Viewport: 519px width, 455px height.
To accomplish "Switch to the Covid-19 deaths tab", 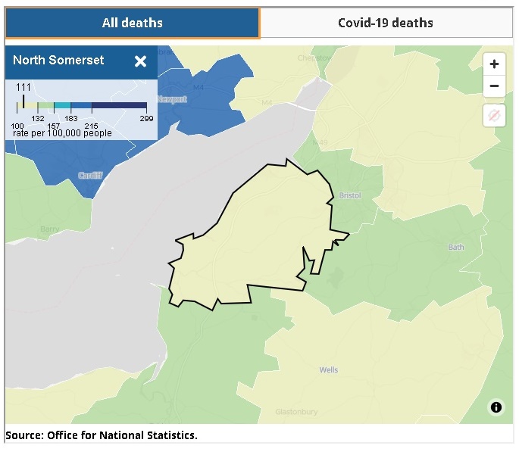I will [386, 23].
